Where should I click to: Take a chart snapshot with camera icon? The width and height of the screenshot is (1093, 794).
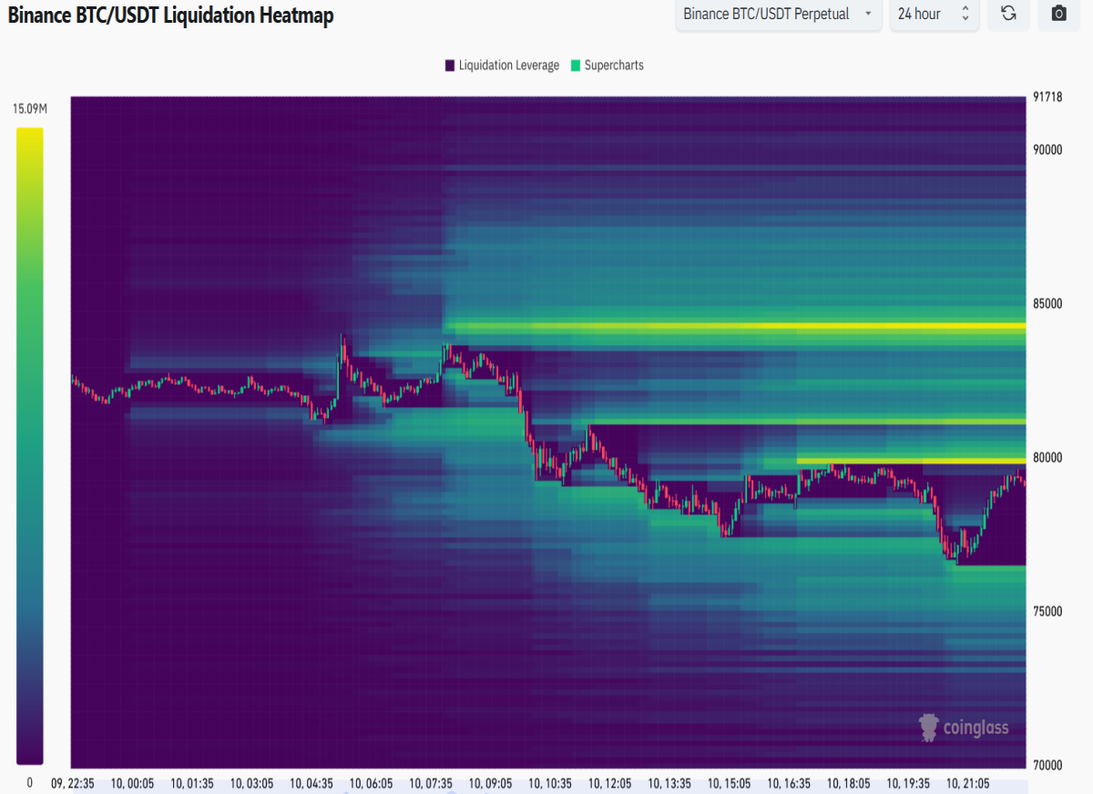(x=1058, y=14)
